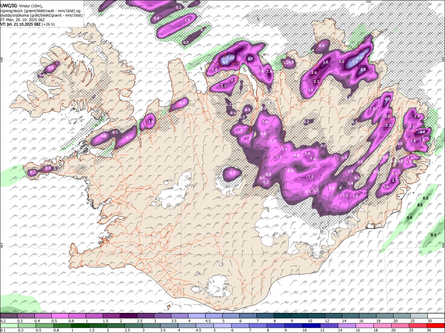Click the '4.8' precipitation value on the map
Viewport: 445px width, 333px height.
225,62
